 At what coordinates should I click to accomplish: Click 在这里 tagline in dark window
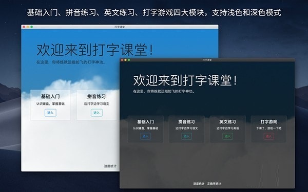(164, 91)
